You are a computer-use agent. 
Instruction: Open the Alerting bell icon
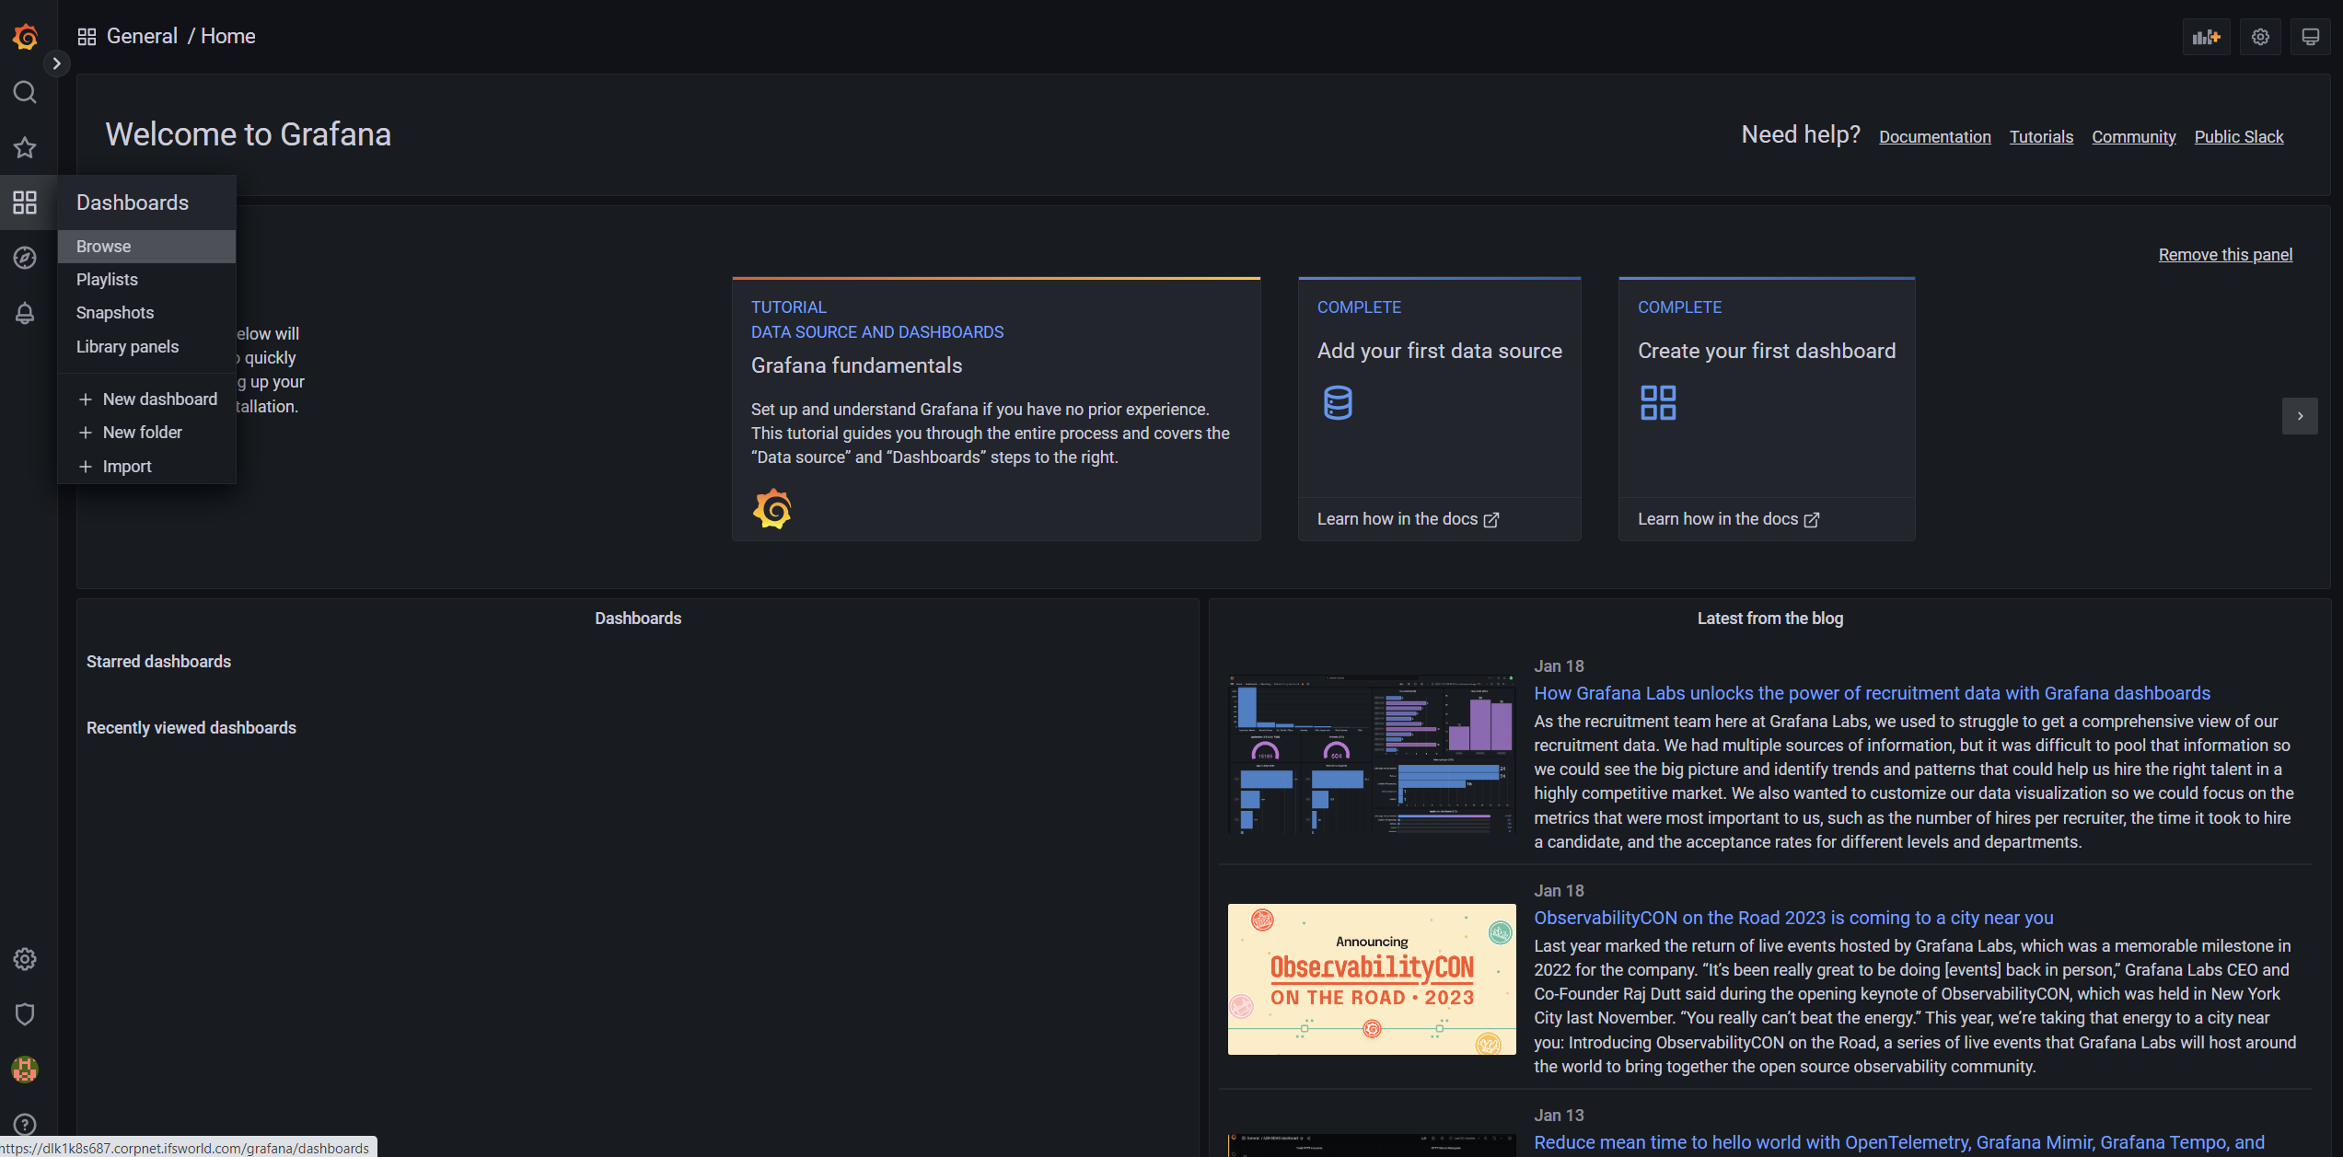[25, 313]
